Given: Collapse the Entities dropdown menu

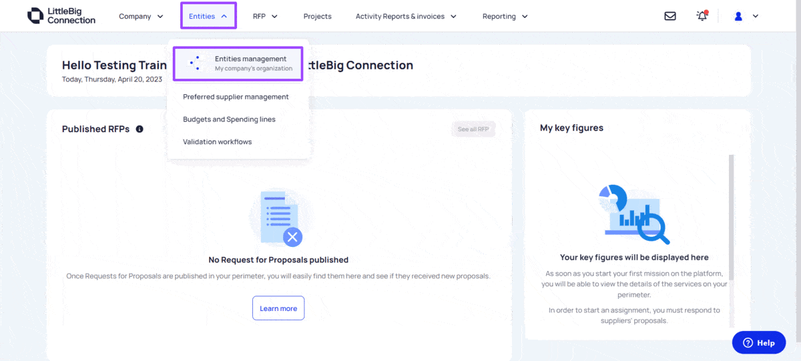Looking at the screenshot, I should pos(208,16).
